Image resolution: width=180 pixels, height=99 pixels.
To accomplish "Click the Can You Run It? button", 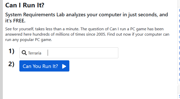I will point(44,66).
